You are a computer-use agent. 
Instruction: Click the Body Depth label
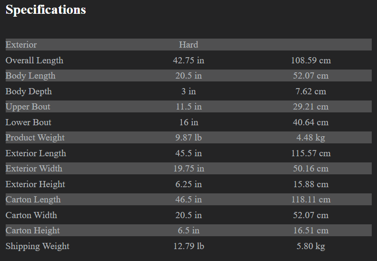[29, 91]
